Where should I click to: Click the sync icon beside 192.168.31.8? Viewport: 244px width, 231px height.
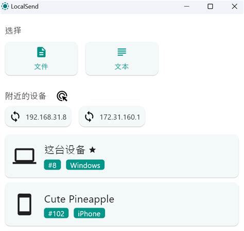[x=15, y=117]
